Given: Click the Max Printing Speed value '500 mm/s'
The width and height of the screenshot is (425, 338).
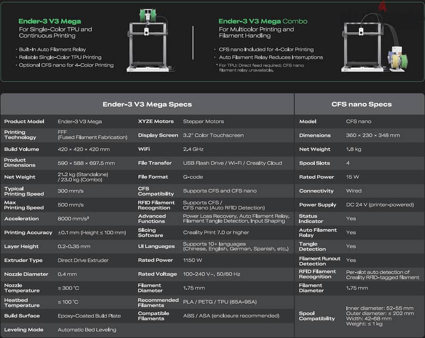Looking at the screenshot, I should [x=70, y=205].
